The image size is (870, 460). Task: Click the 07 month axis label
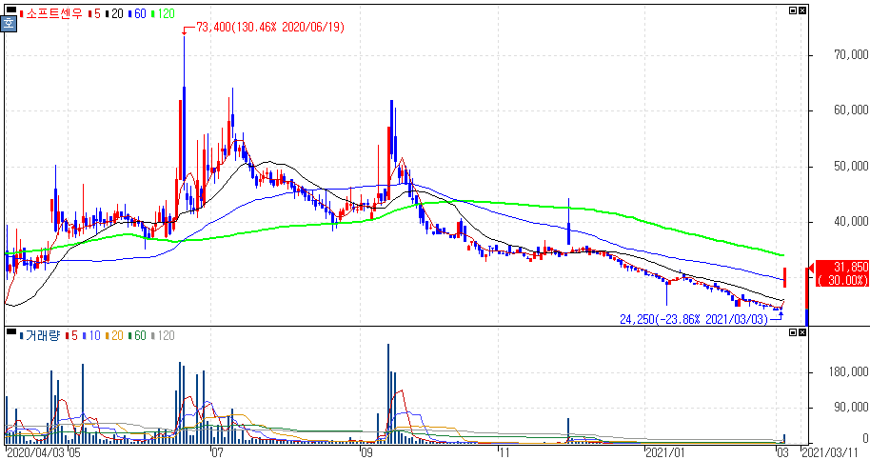(x=217, y=452)
